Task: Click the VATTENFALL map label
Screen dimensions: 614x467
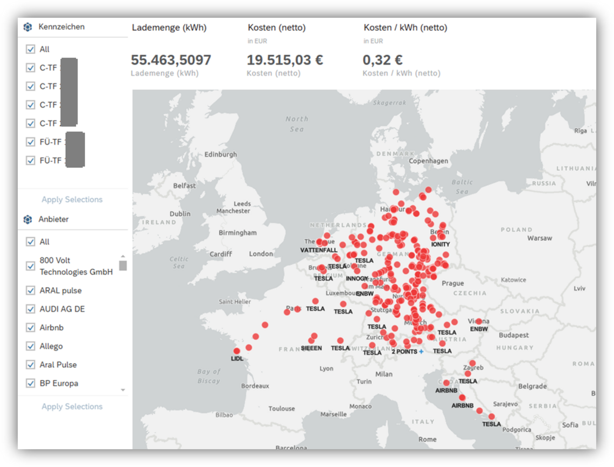Action: pos(319,250)
